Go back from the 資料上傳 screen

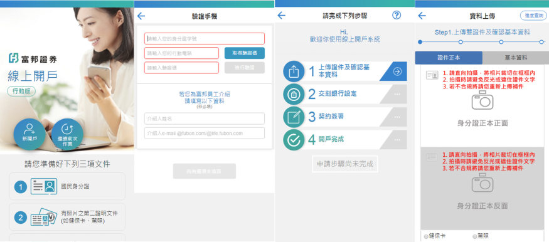(422, 16)
